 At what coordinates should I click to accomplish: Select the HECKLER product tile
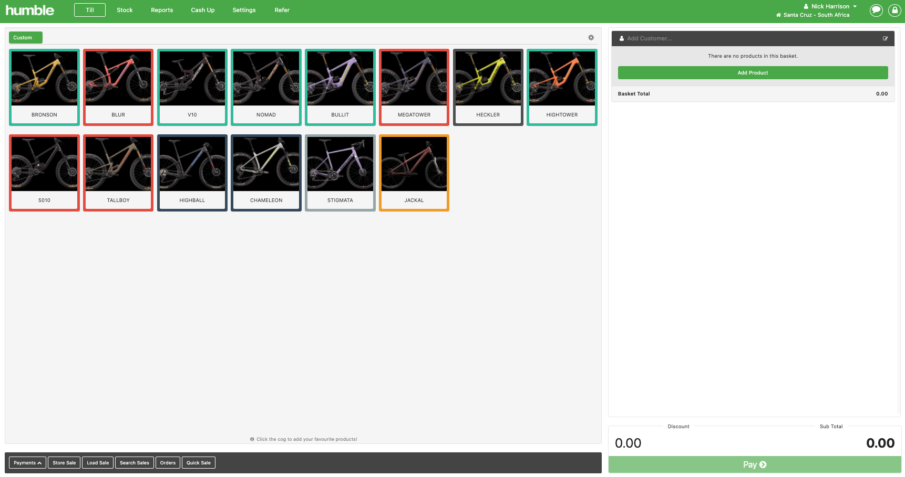(488, 87)
